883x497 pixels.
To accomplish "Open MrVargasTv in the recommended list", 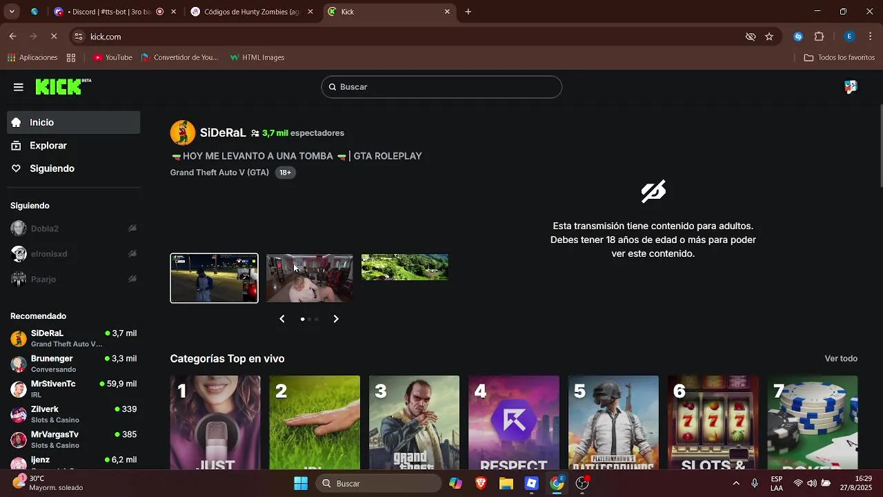I will (x=74, y=440).
